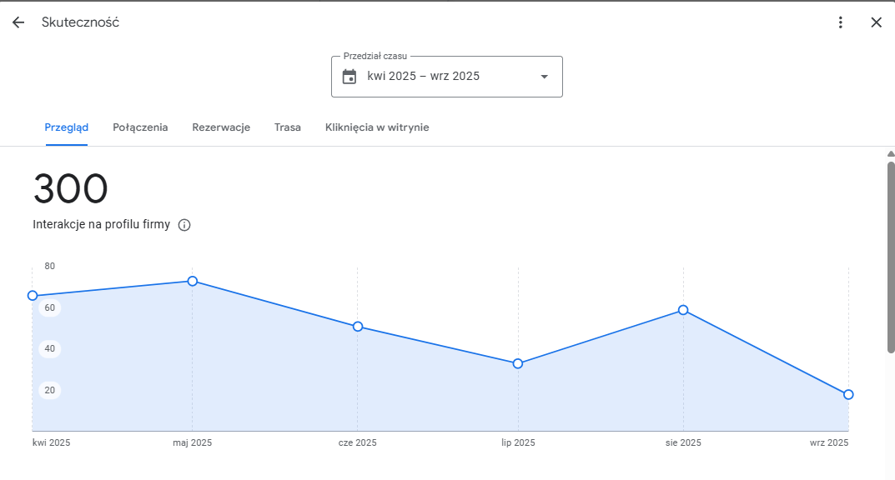Click the sie 2025 chart data point
The width and height of the screenshot is (895, 480).
coord(683,310)
